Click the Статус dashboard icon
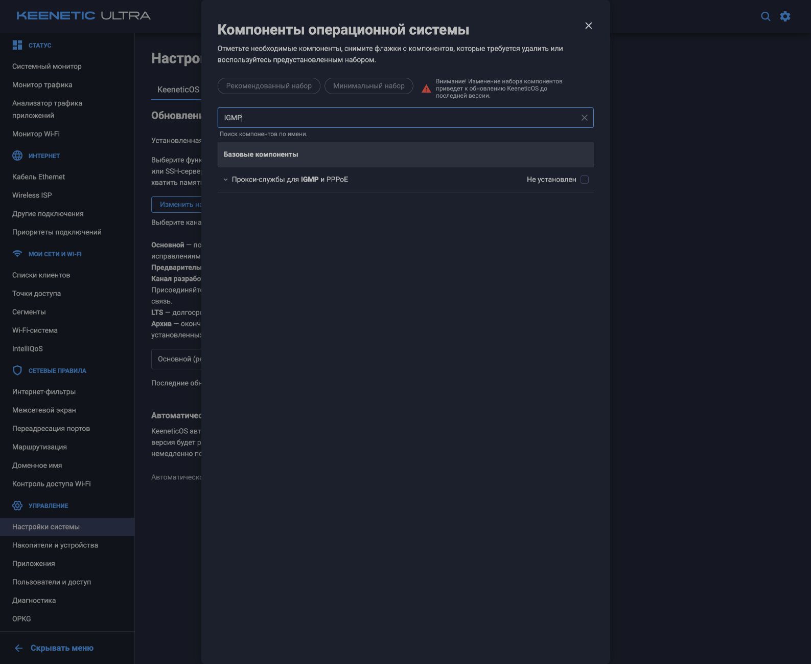 pyautogui.click(x=17, y=45)
